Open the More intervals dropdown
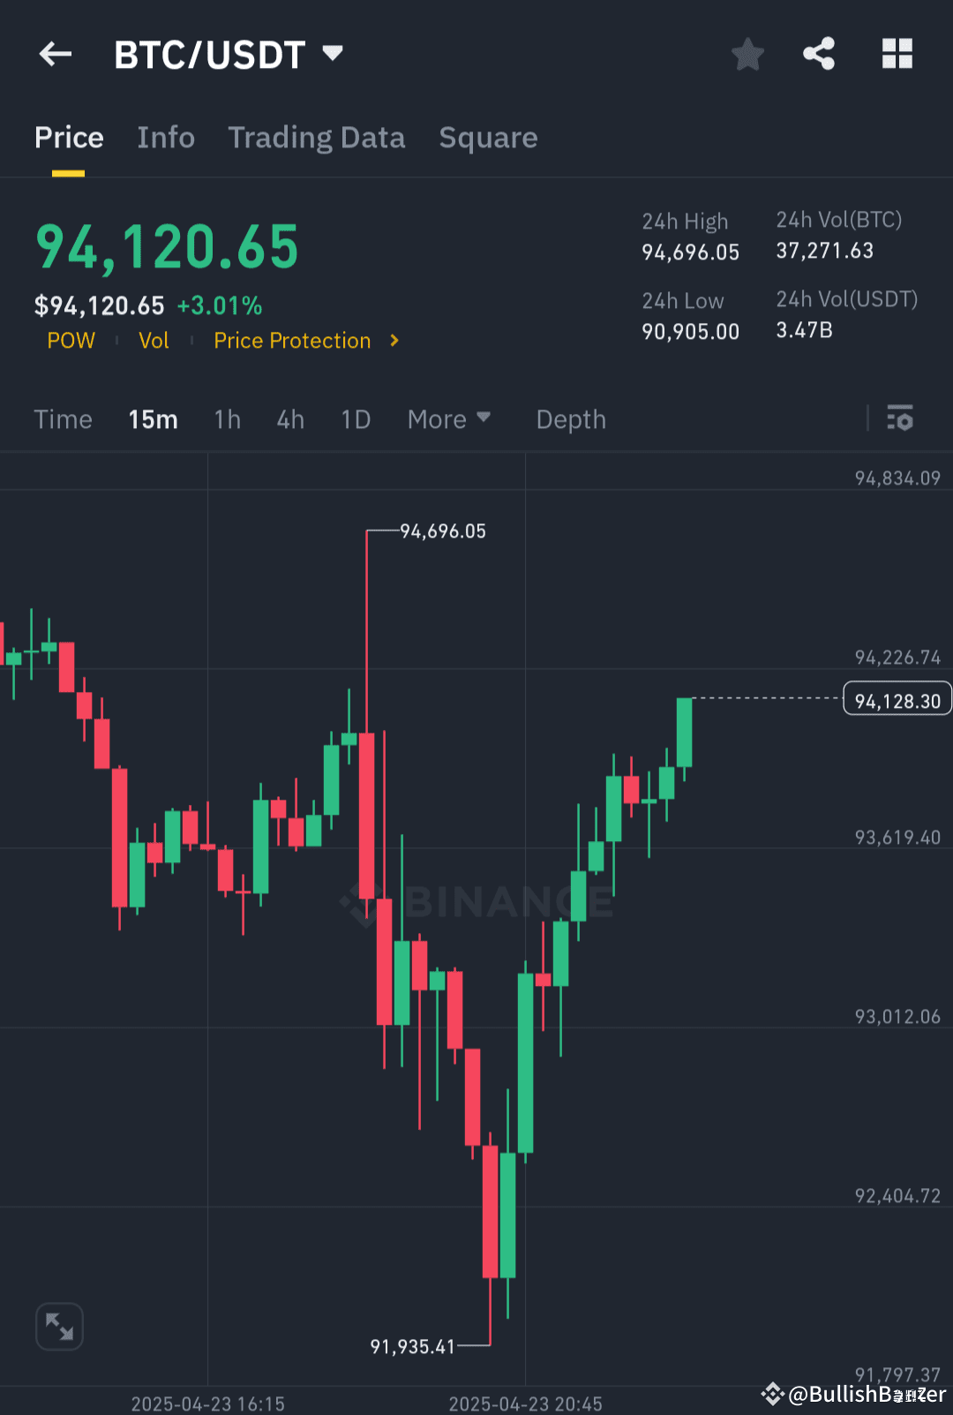This screenshot has height=1415, width=953. pyautogui.click(x=449, y=419)
